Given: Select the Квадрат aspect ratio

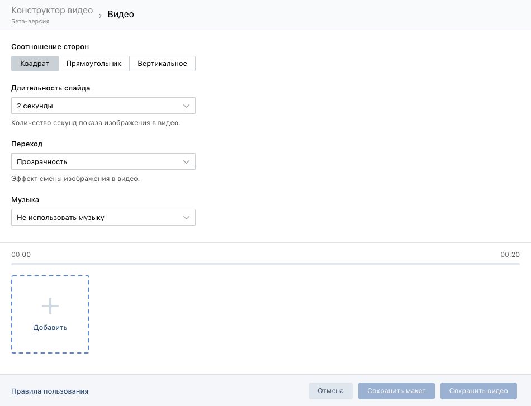Looking at the screenshot, I should [35, 64].
